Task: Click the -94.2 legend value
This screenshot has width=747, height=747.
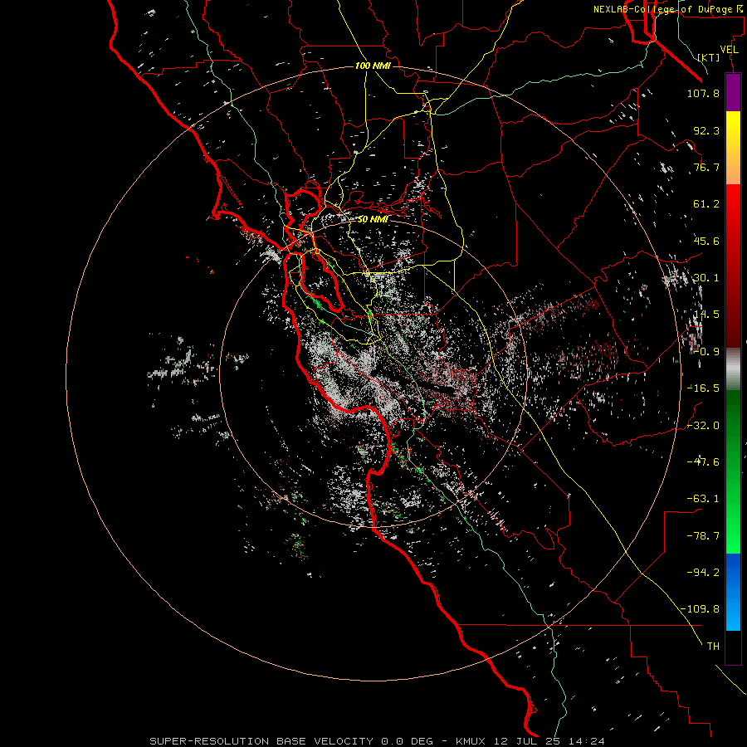Action: tap(703, 573)
